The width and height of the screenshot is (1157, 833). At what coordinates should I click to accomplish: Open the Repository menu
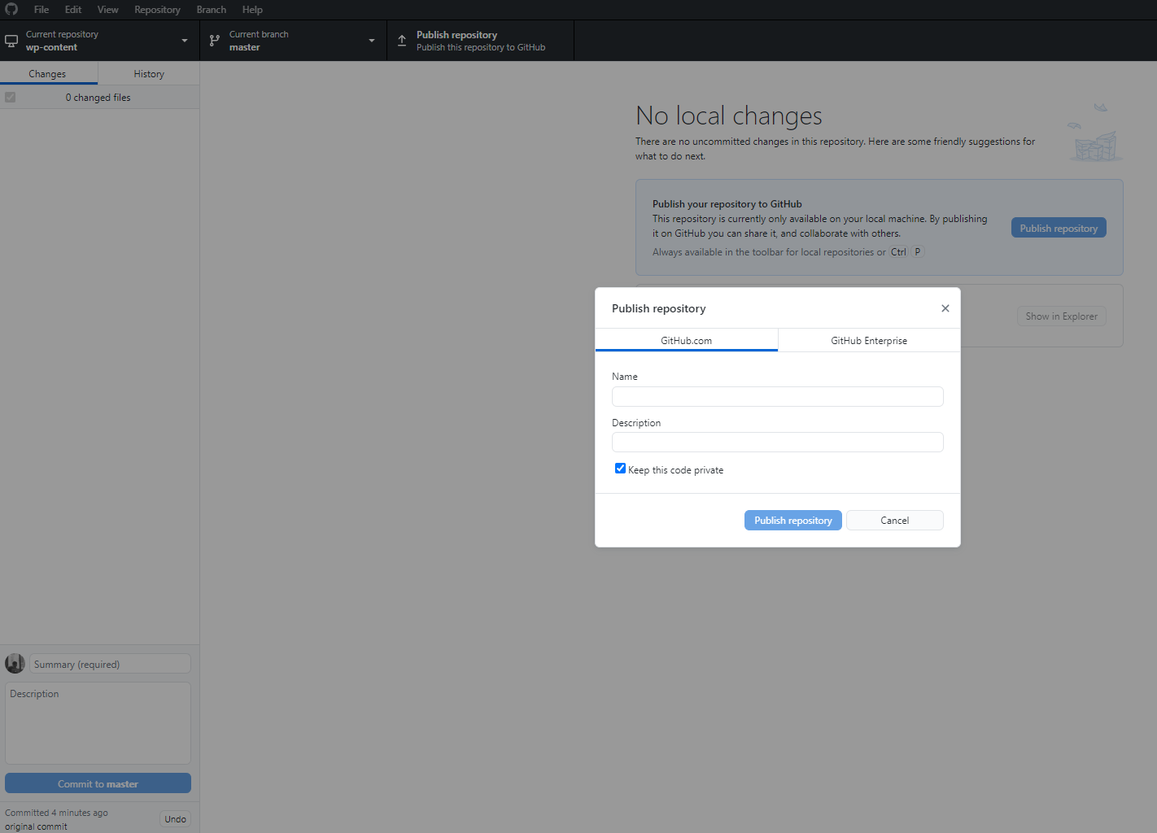tap(157, 10)
